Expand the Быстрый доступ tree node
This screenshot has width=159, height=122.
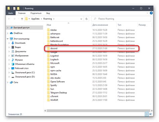pyautogui.click(x=8, y=28)
